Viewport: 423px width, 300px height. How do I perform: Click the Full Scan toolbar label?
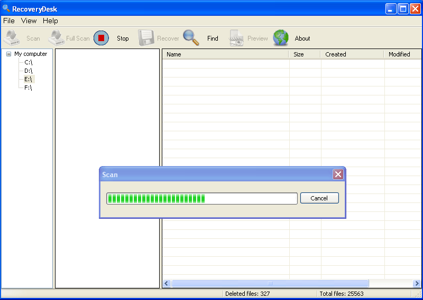click(x=78, y=38)
